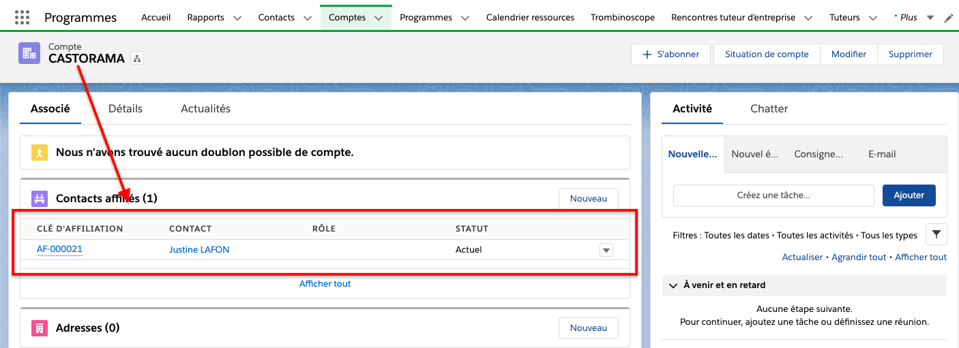
Task: Click the pencil edit navigation icon
Action: [949, 18]
